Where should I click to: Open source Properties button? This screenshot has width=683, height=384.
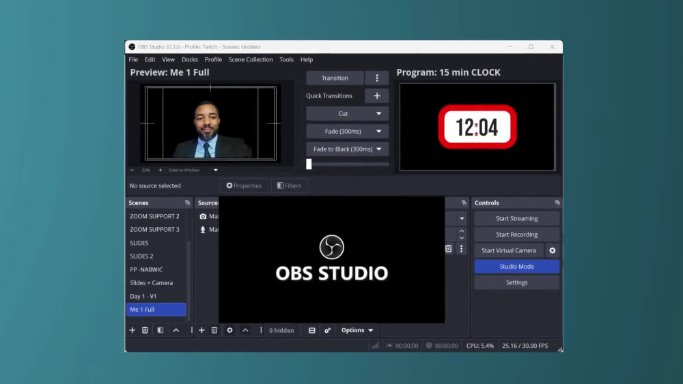(x=244, y=186)
